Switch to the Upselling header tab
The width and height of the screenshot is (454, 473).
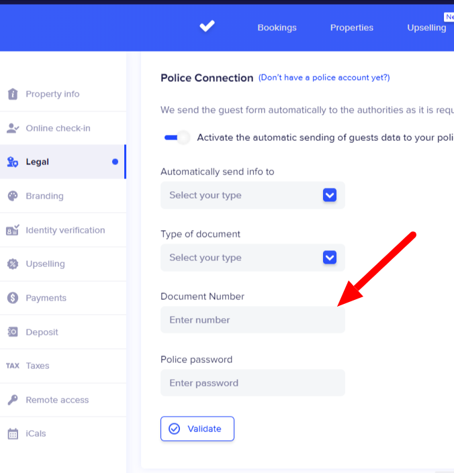426,28
